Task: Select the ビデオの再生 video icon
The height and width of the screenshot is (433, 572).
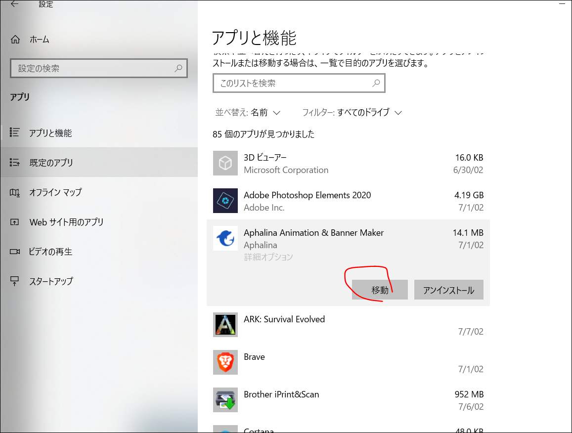Action: (x=15, y=252)
